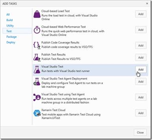Click the Web Performance Test stopwatch icon

[37, 30]
